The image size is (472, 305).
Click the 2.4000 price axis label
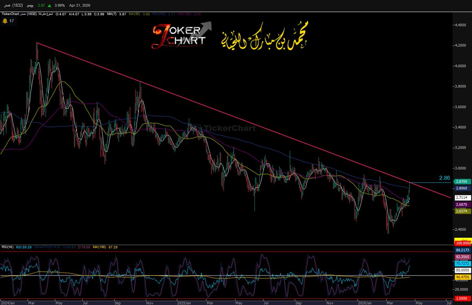[x=460, y=229]
